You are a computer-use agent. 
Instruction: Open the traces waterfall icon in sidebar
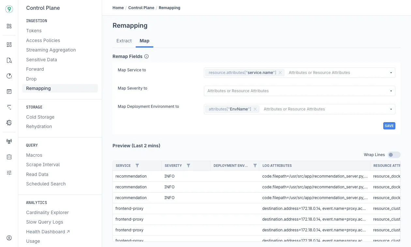pos(9,107)
